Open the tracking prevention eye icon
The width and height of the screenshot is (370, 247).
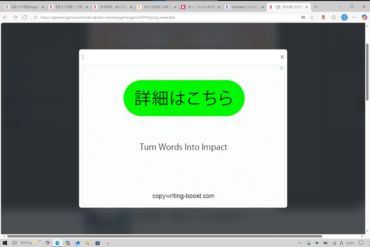point(303,17)
